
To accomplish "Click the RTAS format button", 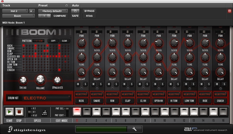I will pos(89,16).
